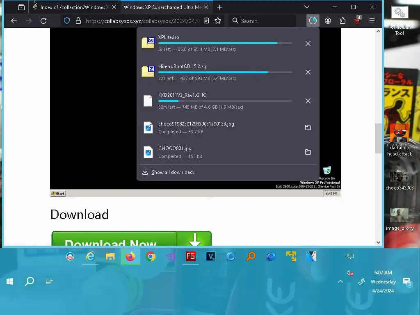Open daffalolo head attack desktop icon
The height and width of the screenshot is (315, 420).
399,140
